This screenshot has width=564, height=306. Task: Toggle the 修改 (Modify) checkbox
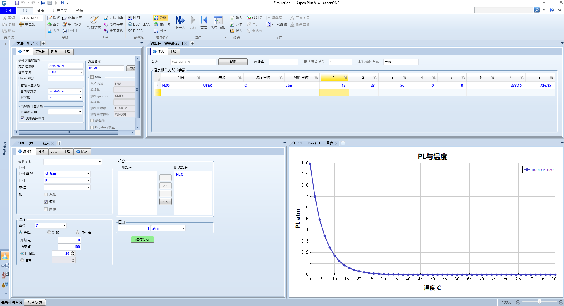pyautogui.click(x=92, y=77)
